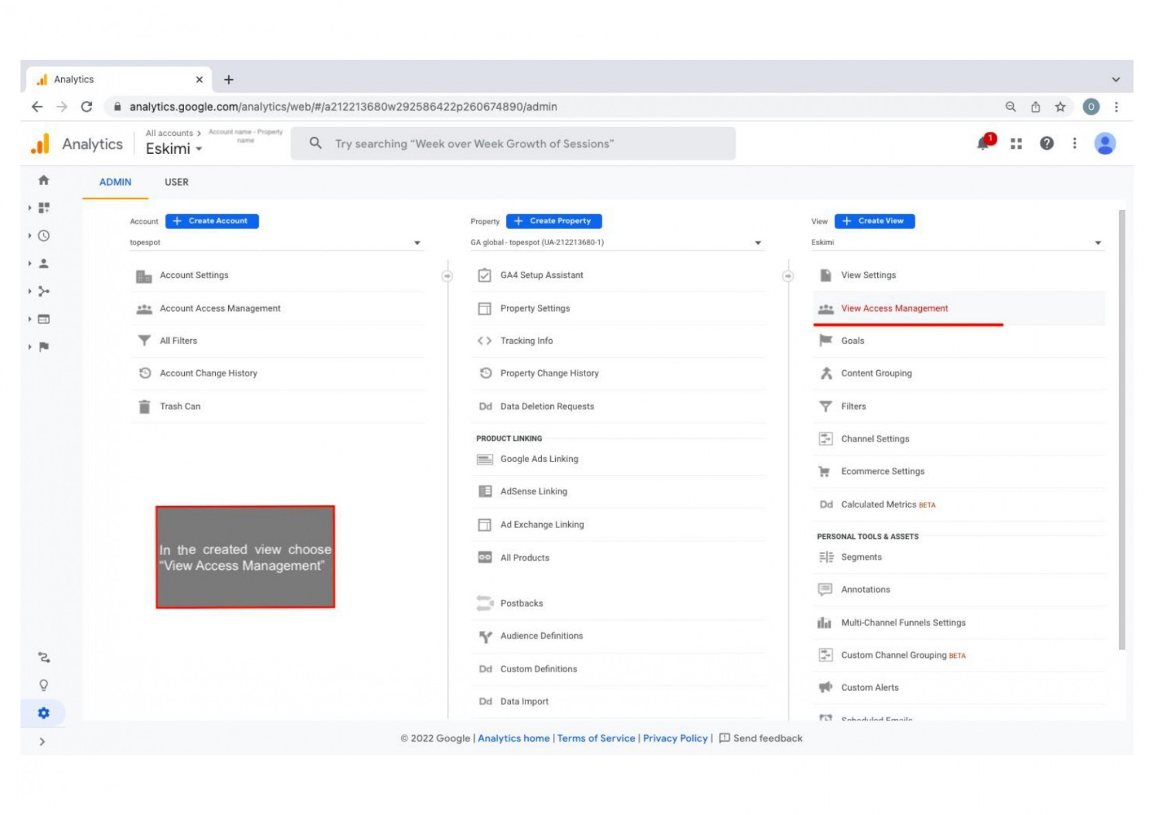Open Help question mark icon
This screenshot has width=1154, height=815.
coord(1046,143)
